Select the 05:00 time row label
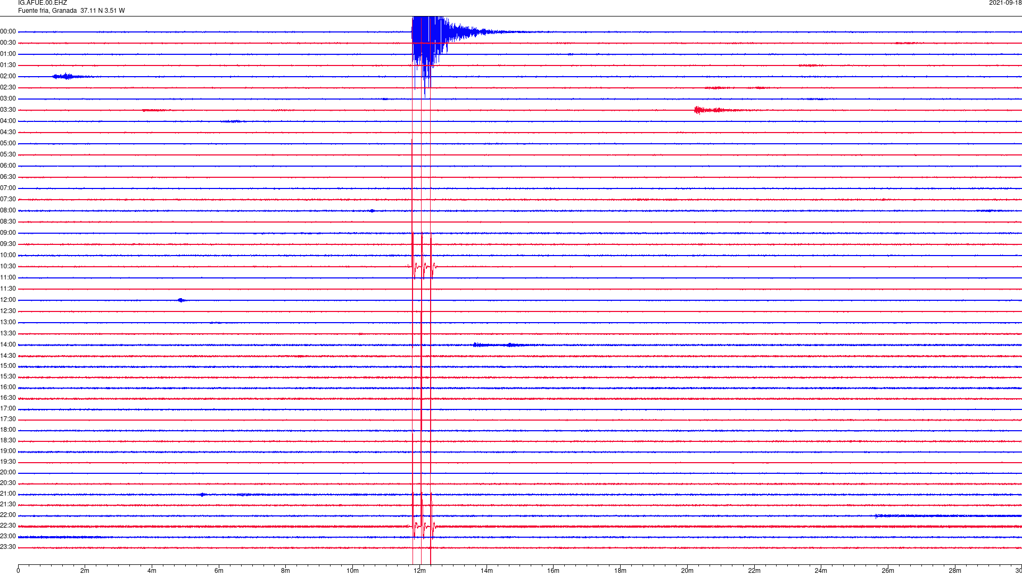1022x575 pixels. [x=8, y=143]
